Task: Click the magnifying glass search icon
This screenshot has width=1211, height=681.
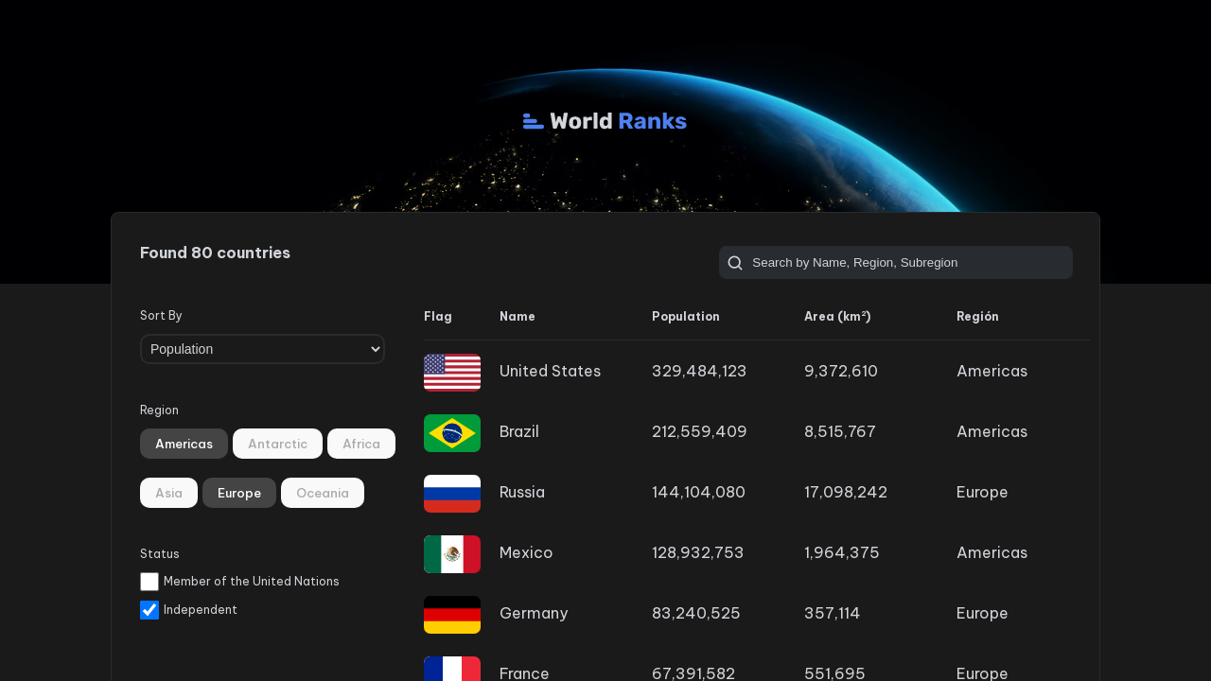Action: 734,262
